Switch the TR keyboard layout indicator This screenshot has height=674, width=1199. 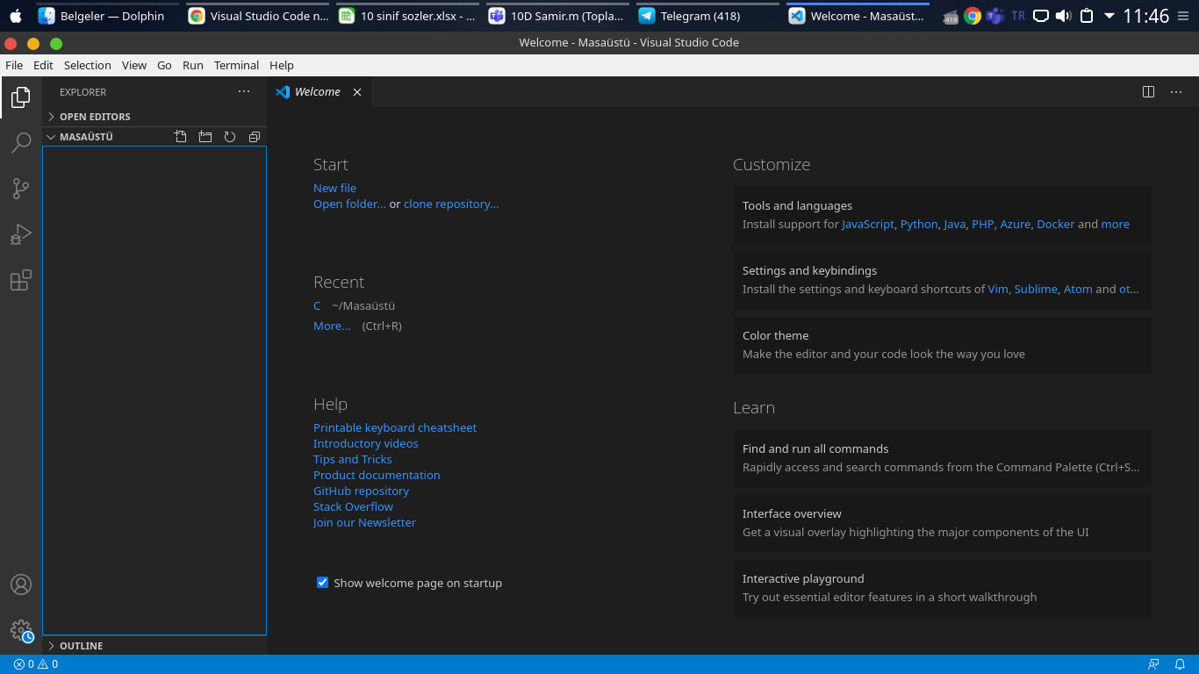(1018, 16)
